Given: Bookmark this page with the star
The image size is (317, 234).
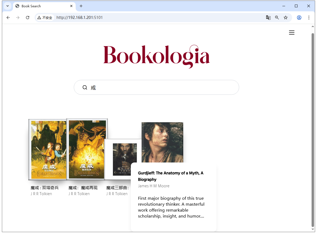Looking at the screenshot, I should pos(286,18).
